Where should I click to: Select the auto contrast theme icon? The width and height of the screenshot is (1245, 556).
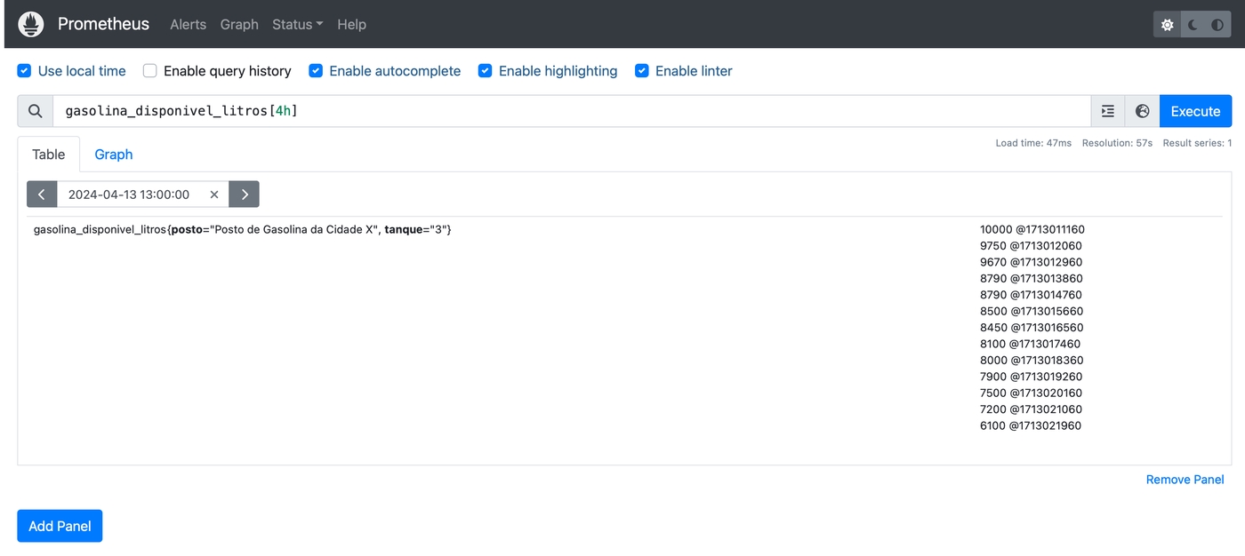1217,25
